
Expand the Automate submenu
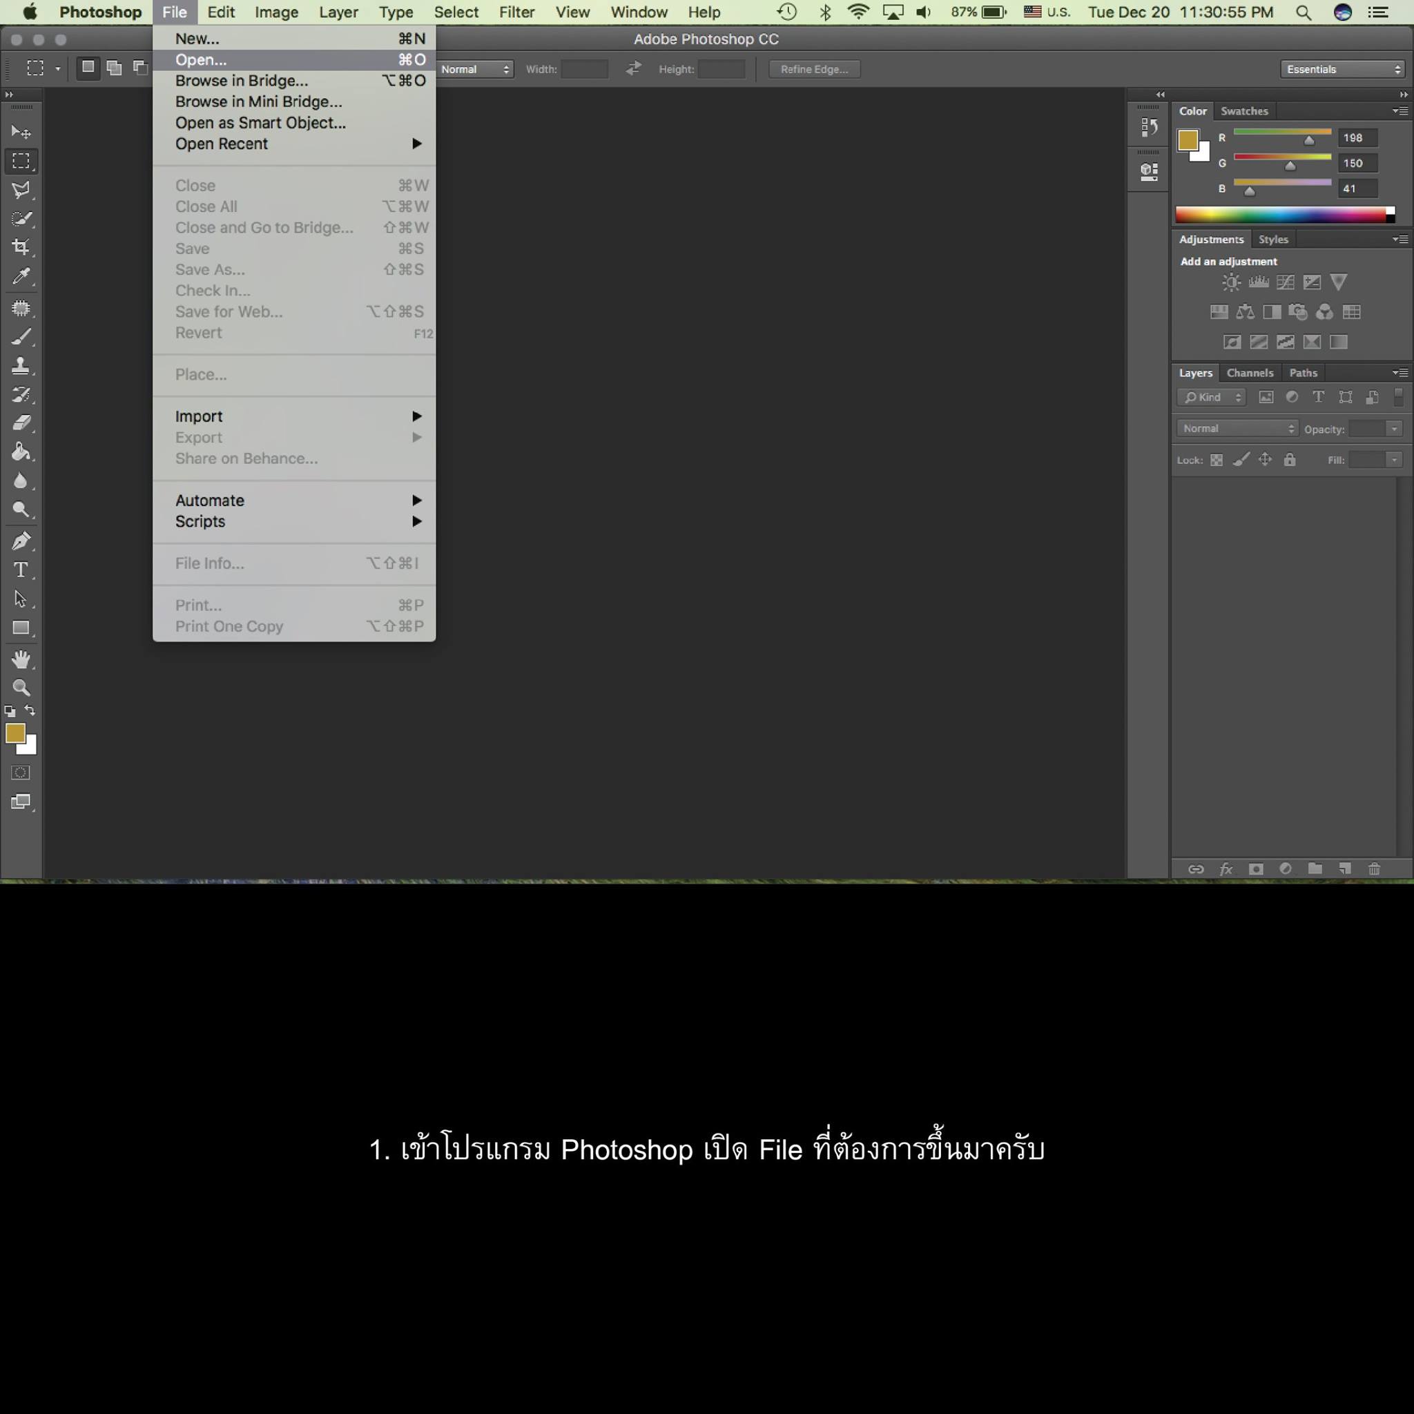[x=294, y=501]
